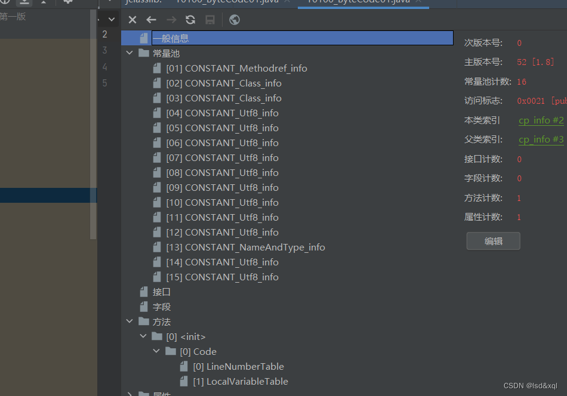The width and height of the screenshot is (567, 396).
Task: Click the 编辑 button
Action: [x=493, y=241]
